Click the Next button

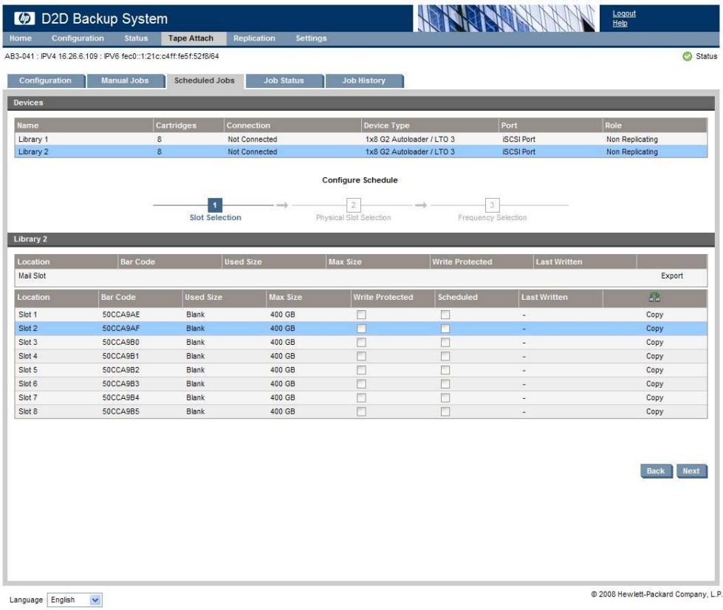[x=691, y=470]
